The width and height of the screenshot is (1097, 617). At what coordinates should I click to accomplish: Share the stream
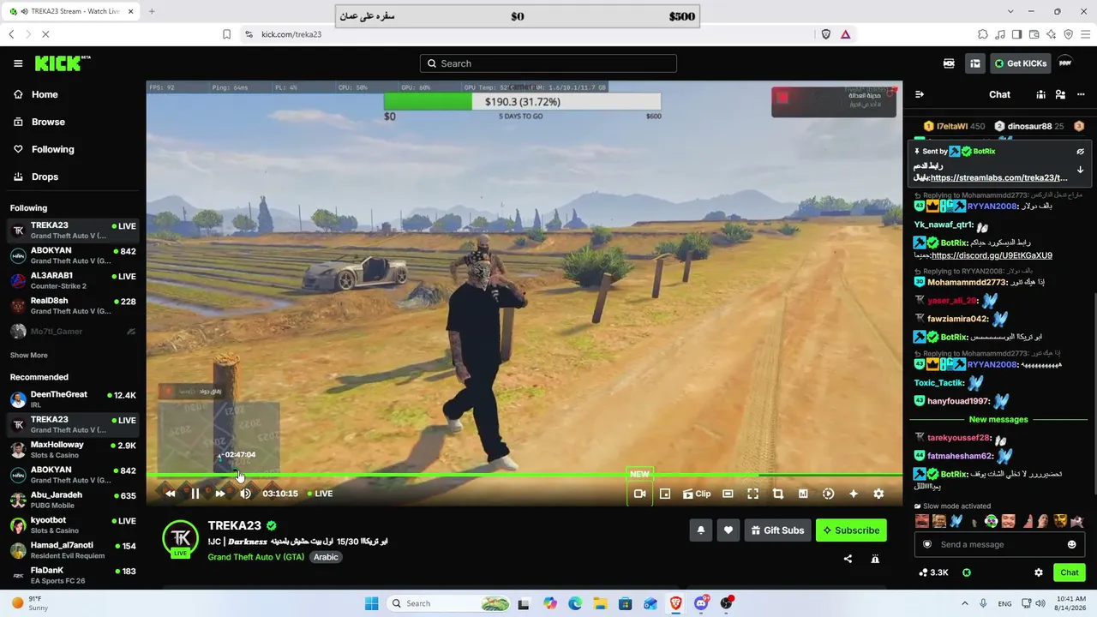(x=848, y=559)
